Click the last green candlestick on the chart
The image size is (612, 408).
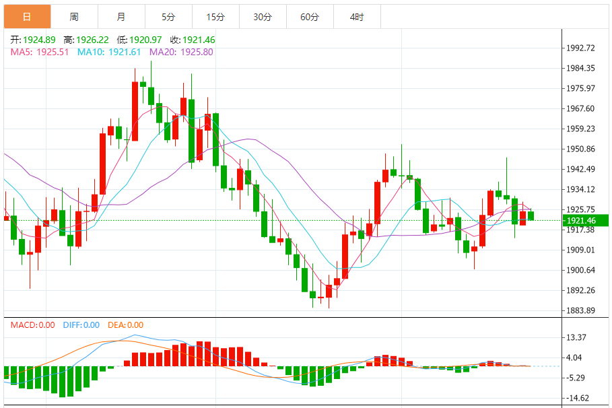(531, 215)
